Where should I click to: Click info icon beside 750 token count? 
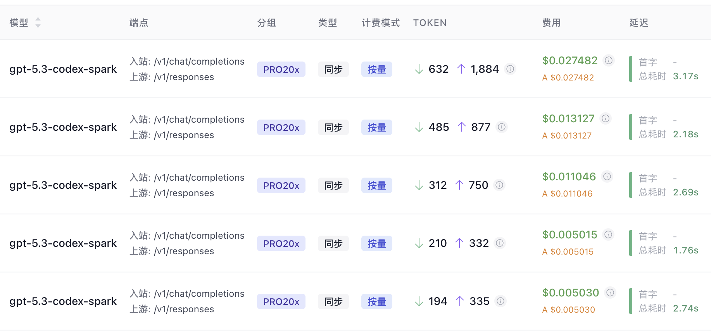coord(499,185)
